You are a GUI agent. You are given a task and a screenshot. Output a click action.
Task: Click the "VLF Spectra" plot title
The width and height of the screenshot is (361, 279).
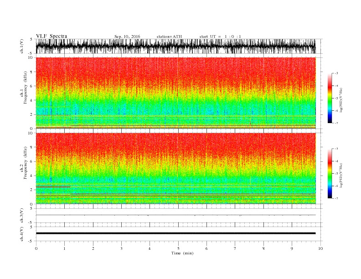coord(52,36)
